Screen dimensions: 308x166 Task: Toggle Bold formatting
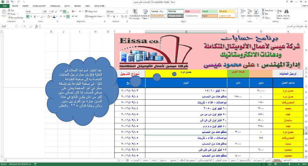click(28, 17)
